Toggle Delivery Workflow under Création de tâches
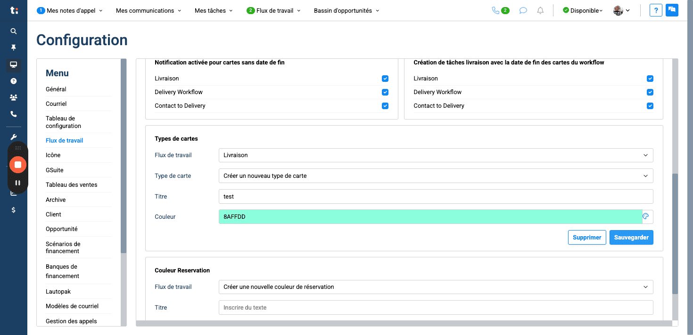 (x=650, y=92)
